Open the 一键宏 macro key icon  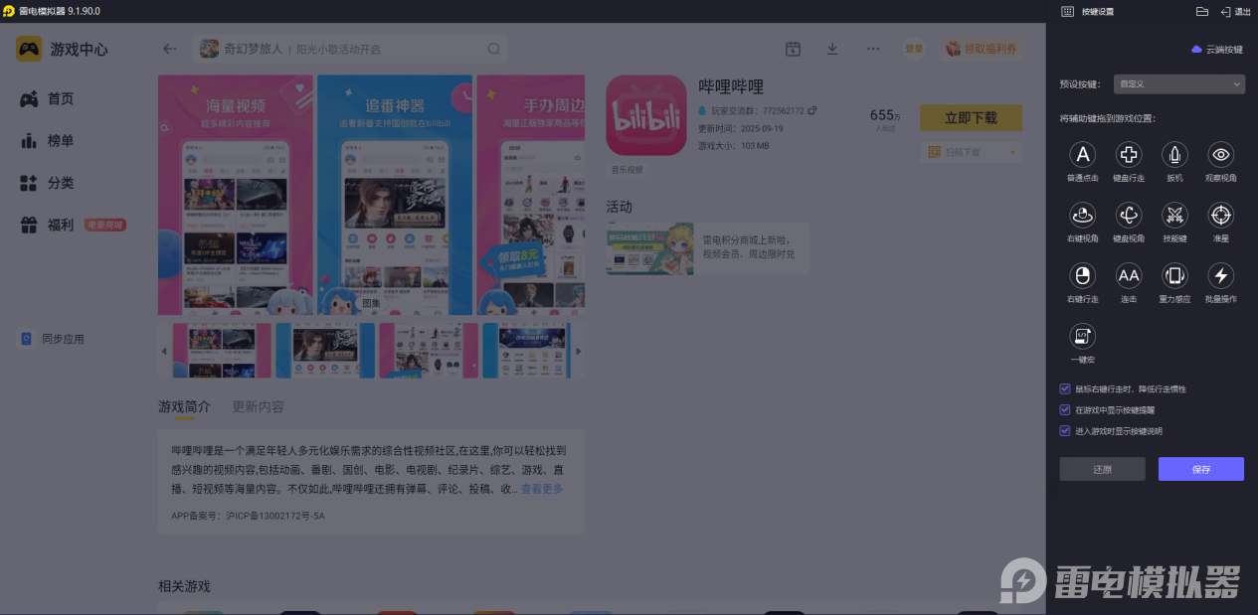click(1081, 338)
